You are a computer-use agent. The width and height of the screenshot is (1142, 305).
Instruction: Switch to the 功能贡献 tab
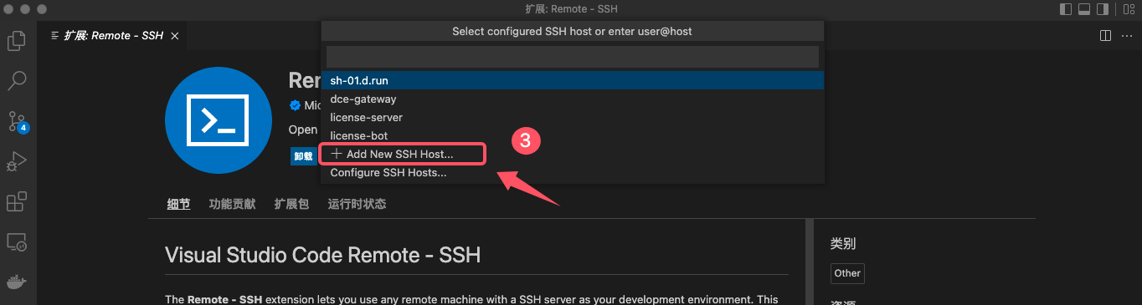pyautogui.click(x=232, y=204)
